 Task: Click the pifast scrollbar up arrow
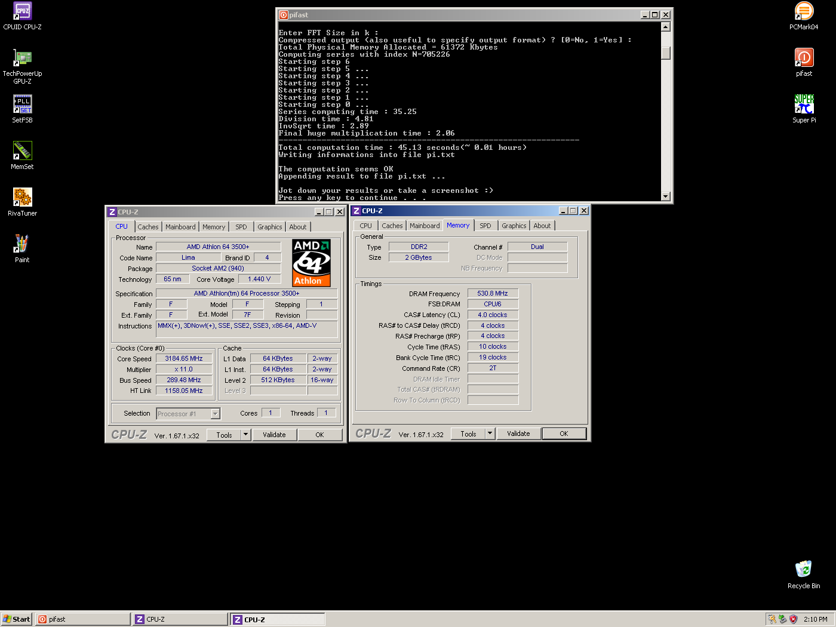click(x=666, y=27)
